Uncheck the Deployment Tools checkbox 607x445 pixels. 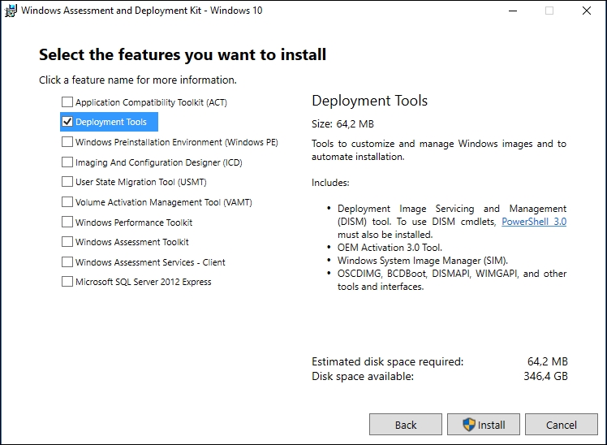67,122
